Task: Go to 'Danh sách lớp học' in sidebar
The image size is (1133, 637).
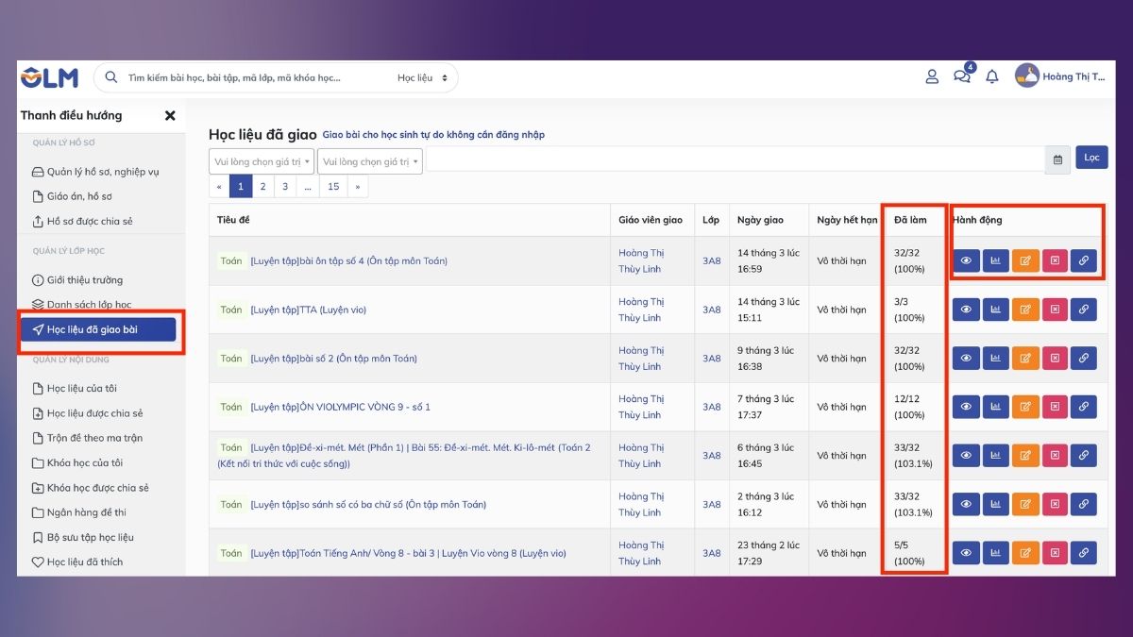Action: (82, 305)
